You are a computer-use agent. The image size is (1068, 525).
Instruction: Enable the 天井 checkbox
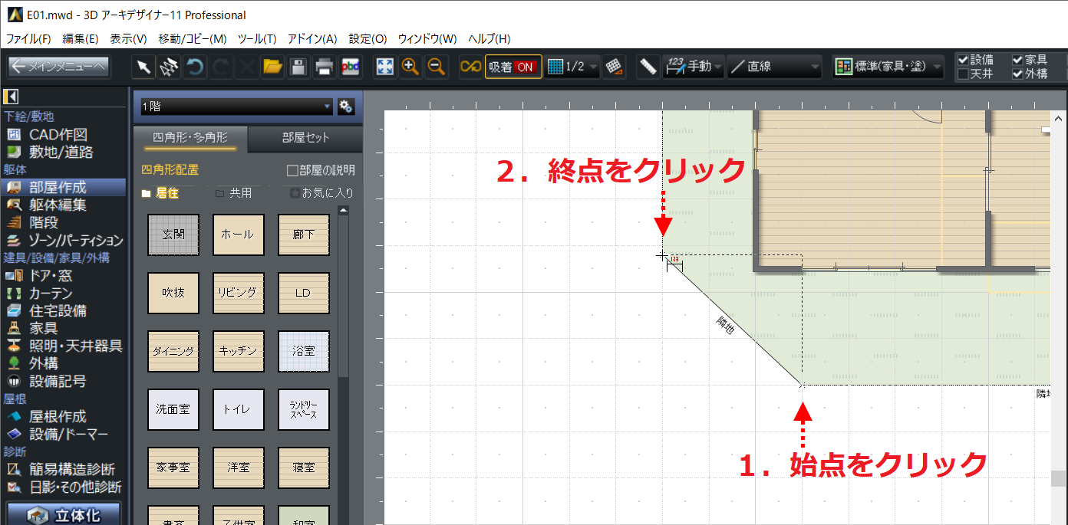(x=963, y=74)
